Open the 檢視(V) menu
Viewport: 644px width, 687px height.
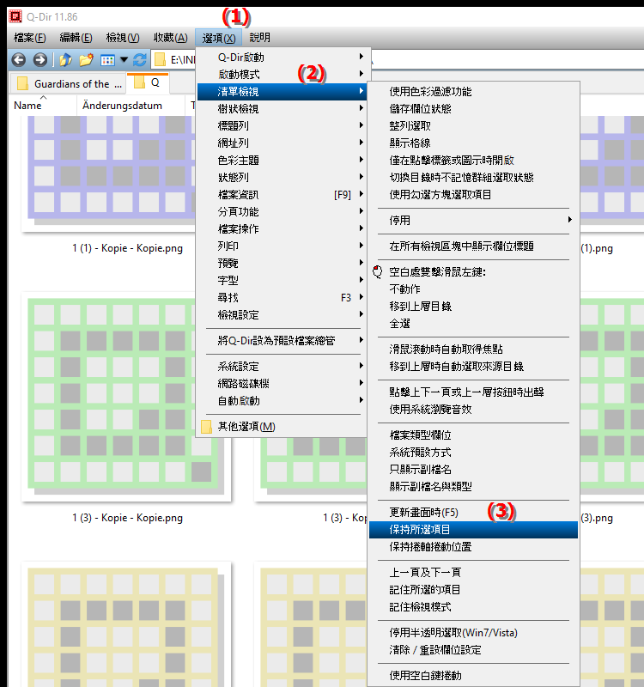click(x=123, y=38)
